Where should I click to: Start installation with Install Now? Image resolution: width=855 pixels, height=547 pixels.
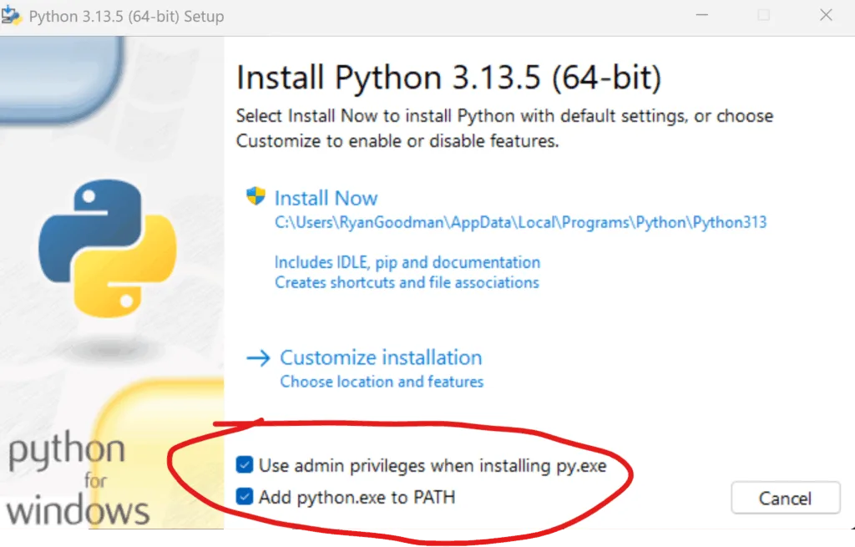point(326,198)
